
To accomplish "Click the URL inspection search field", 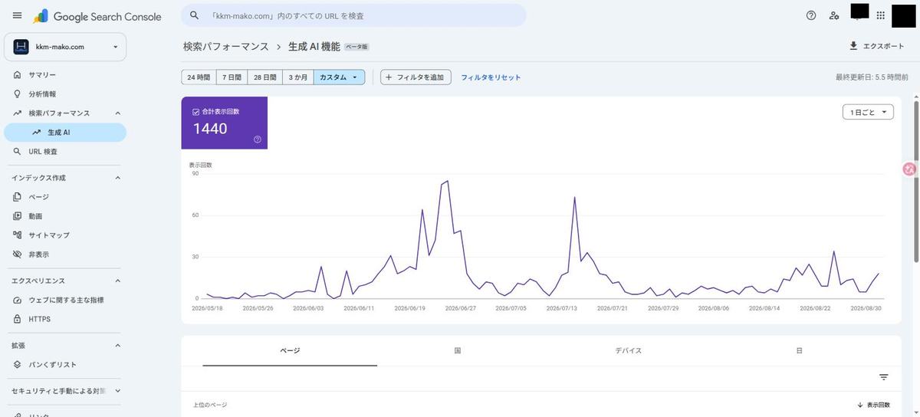I will pos(353,15).
